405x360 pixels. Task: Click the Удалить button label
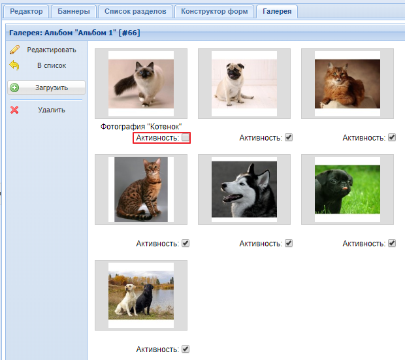tap(51, 110)
